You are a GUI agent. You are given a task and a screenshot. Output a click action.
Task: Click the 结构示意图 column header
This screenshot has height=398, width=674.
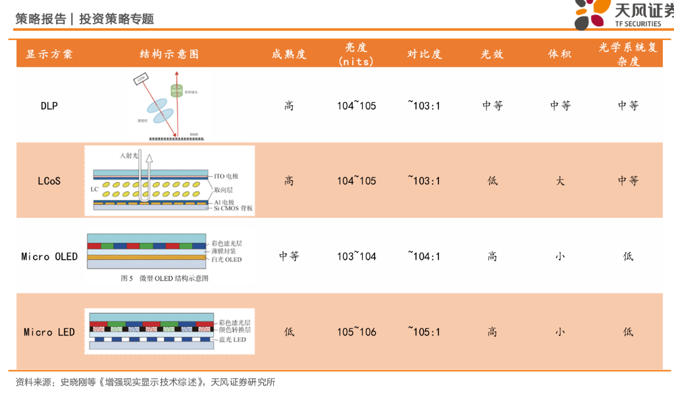tap(169, 54)
